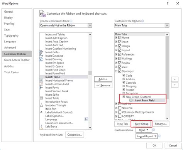
Task: Open the Advanced options category
Action: 10,47
